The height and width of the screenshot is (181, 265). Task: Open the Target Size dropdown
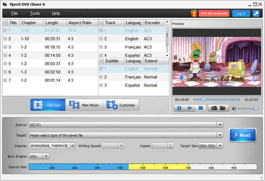click(x=220, y=146)
